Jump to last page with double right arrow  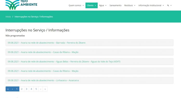45,89
